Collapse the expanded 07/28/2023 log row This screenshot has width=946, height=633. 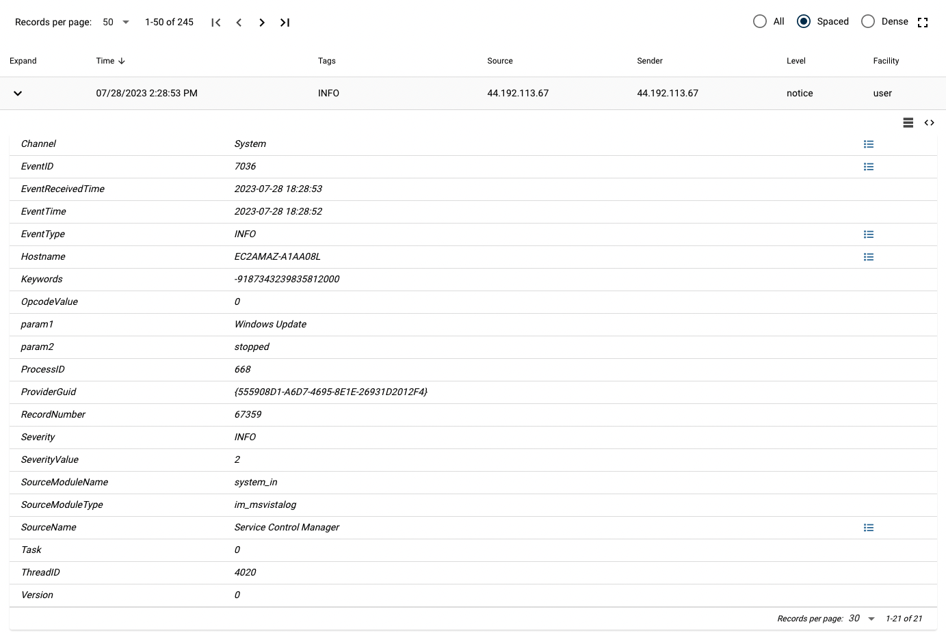(18, 93)
